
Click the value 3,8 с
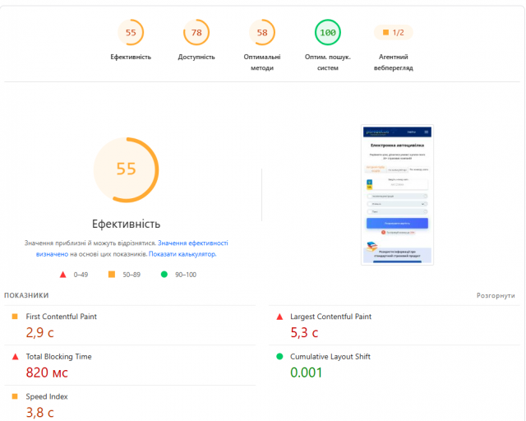coord(40,413)
